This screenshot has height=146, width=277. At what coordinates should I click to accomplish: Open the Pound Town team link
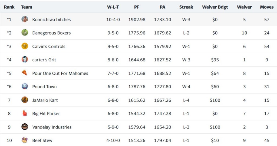(44, 87)
